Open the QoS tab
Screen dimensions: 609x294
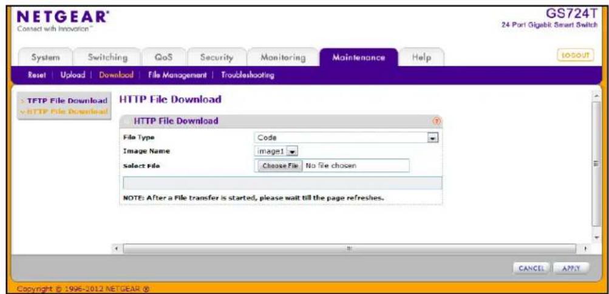163,58
